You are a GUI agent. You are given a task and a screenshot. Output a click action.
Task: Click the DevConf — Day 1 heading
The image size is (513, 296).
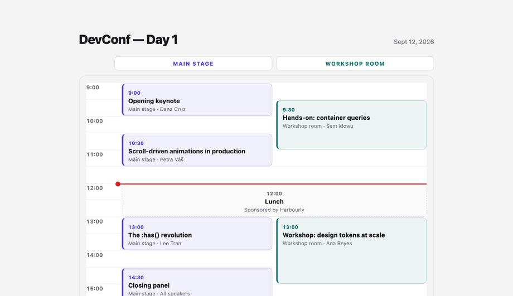(128, 40)
